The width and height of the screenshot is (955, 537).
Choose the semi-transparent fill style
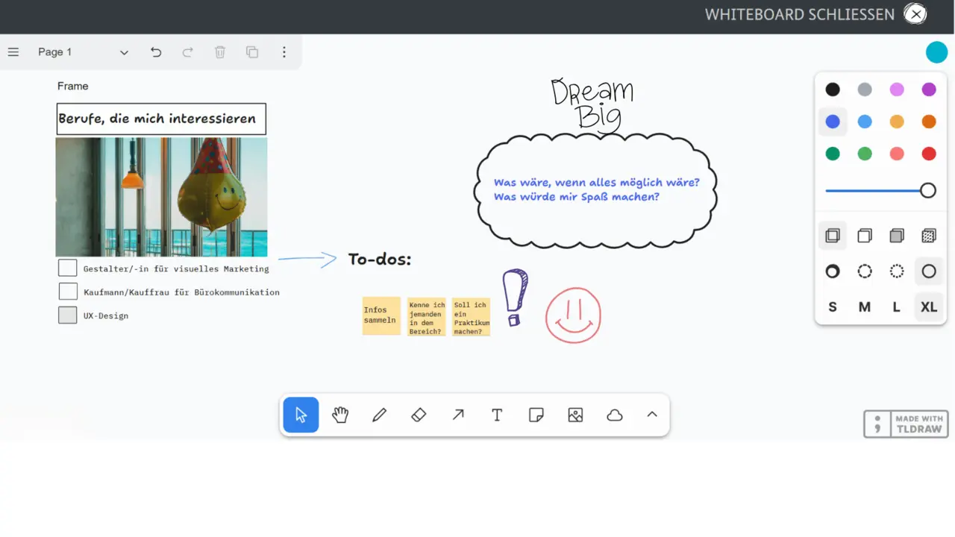coord(865,236)
